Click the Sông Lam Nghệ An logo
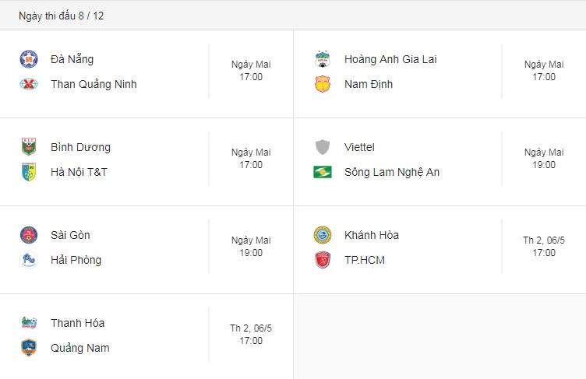586x379 pixels. [322, 172]
